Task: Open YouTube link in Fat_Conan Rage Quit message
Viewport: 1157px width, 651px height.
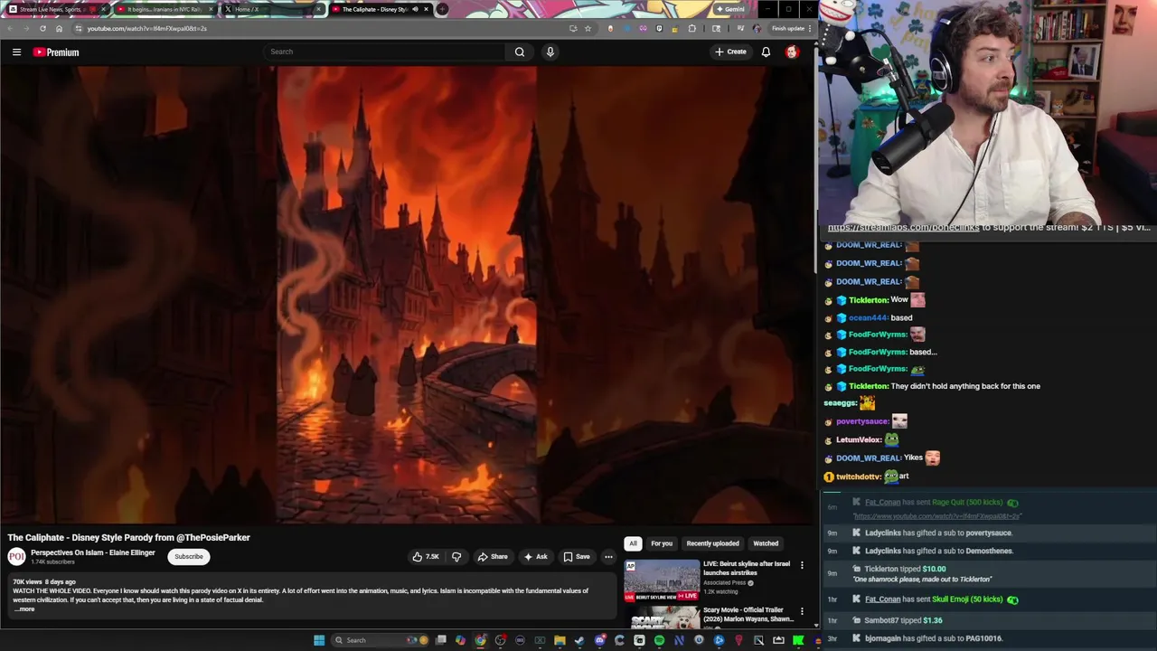Action: (937, 516)
